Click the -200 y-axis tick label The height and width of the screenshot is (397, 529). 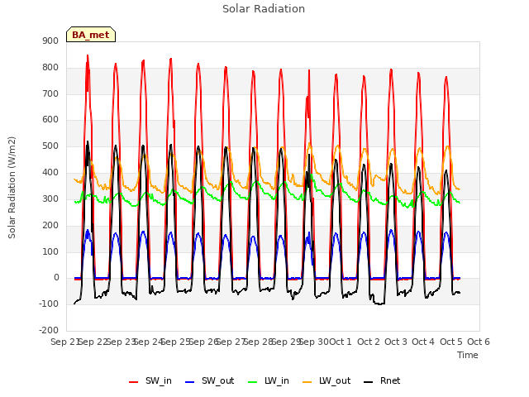pos(49,330)
